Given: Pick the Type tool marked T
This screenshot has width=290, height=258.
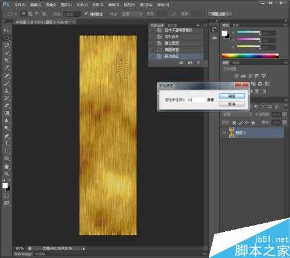Looking at the screenshot, I should (x=6, y=144).
